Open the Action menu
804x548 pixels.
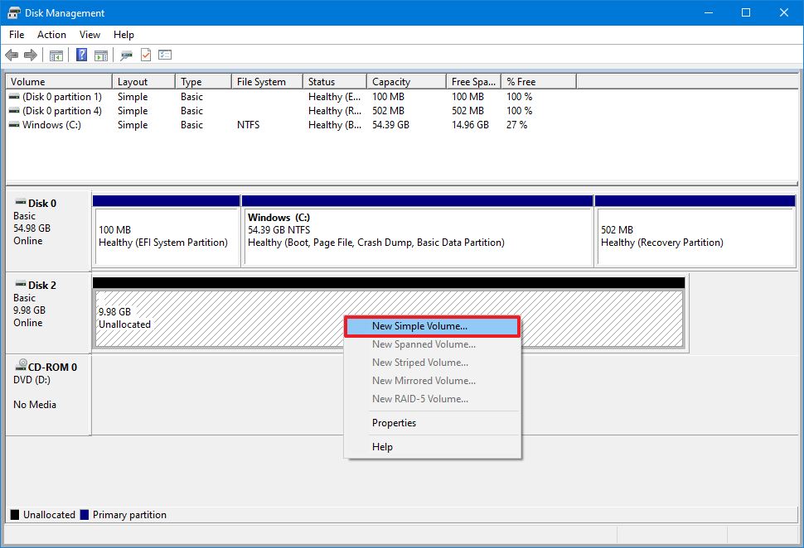pyautogui.click(x=51, y=35)
